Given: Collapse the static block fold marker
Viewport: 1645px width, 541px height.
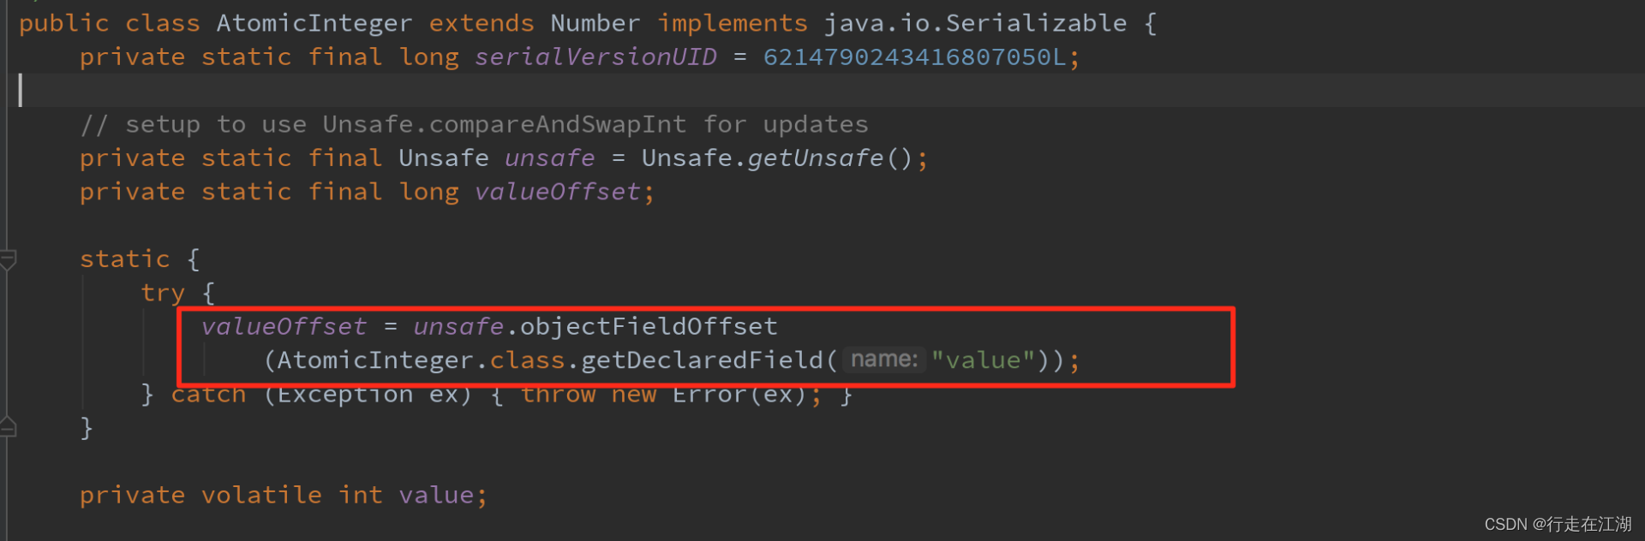Looking at the screenshot, I should coord(8,259).
